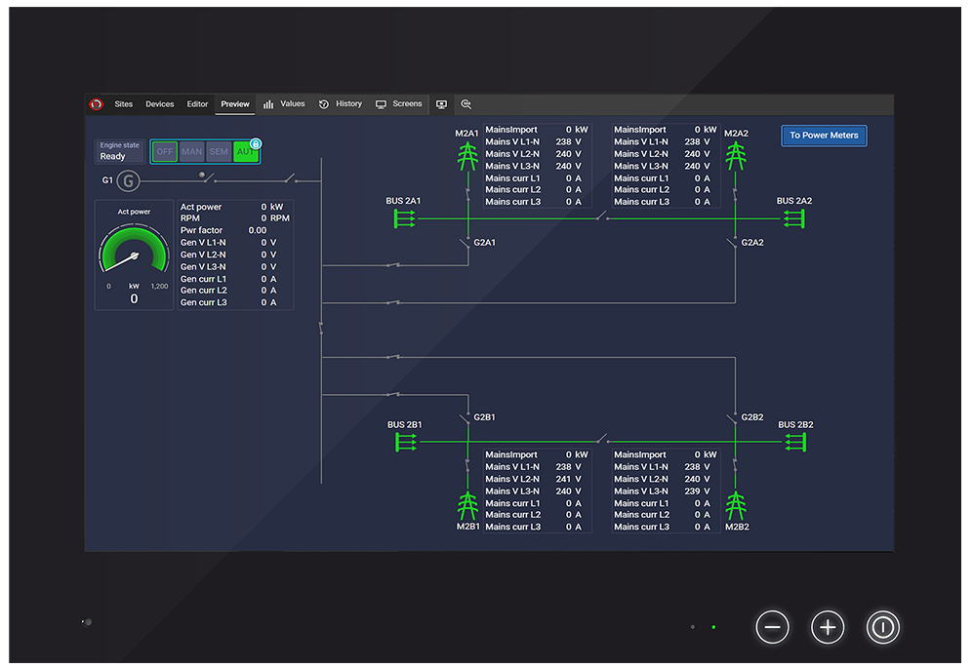Click the To Power Meters button

[823, 135]
